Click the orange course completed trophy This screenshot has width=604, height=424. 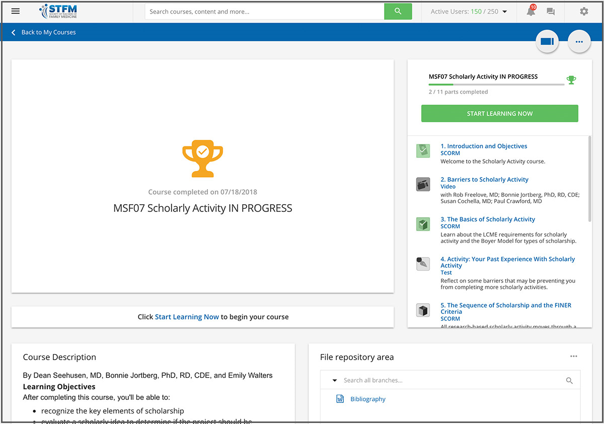click(202, 158)
